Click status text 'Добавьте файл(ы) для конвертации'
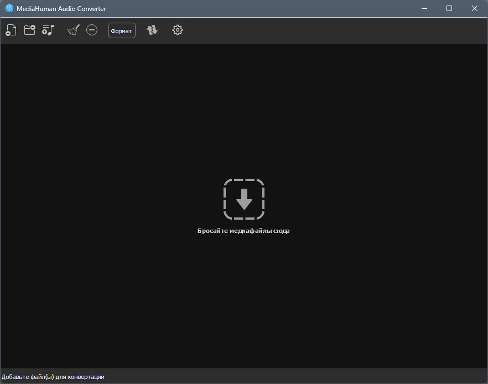This screenshot has height=384, width=488. coord(53,377)
